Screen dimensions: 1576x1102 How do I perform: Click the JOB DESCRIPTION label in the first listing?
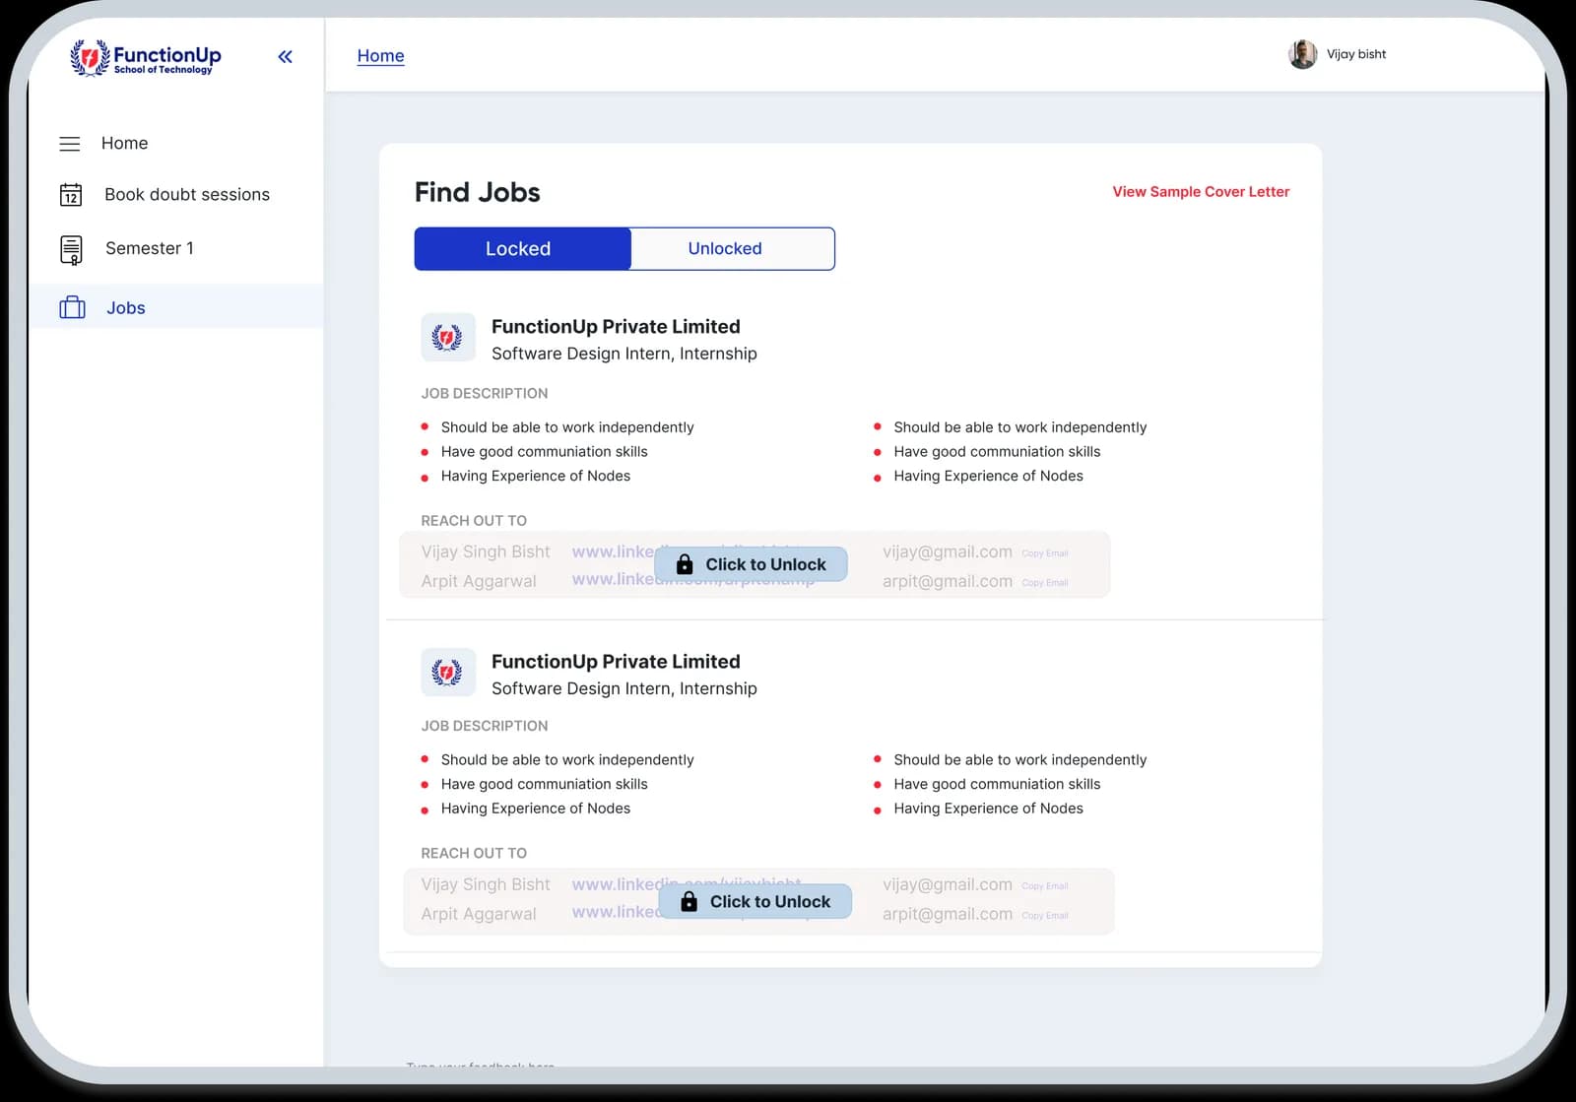click(485, 394)
